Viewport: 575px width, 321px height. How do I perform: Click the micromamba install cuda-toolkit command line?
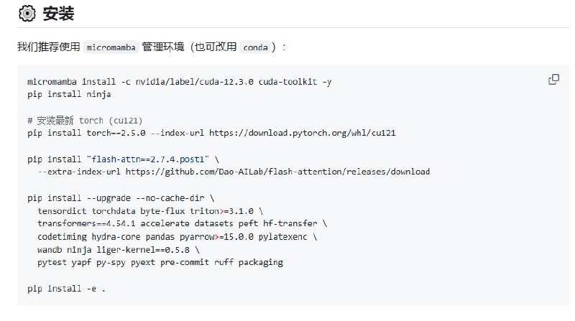(x=180, y=81)
